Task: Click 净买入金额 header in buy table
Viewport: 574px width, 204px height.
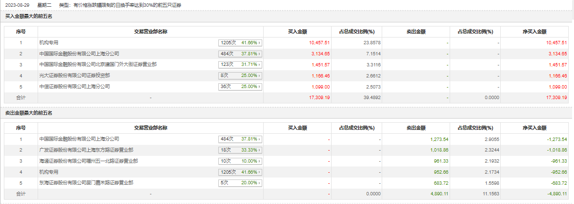Action: tap(534, 32)
